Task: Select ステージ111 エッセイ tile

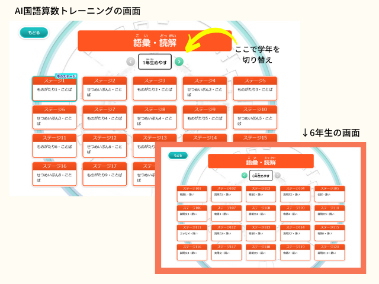Action: (191, 232)
